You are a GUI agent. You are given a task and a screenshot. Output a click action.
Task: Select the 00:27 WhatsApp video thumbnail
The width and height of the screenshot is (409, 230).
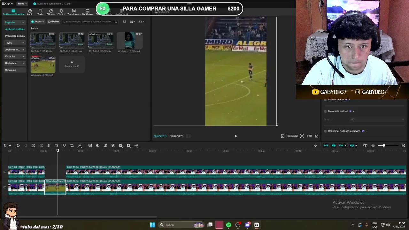pyautogui.click(x=130, y=41)
